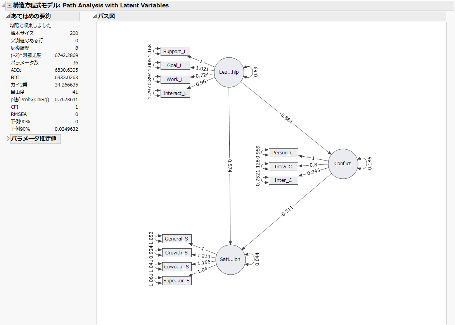Select the Goal_L indicator box
This screenshot has width=455, height=325.
(175, 65)
